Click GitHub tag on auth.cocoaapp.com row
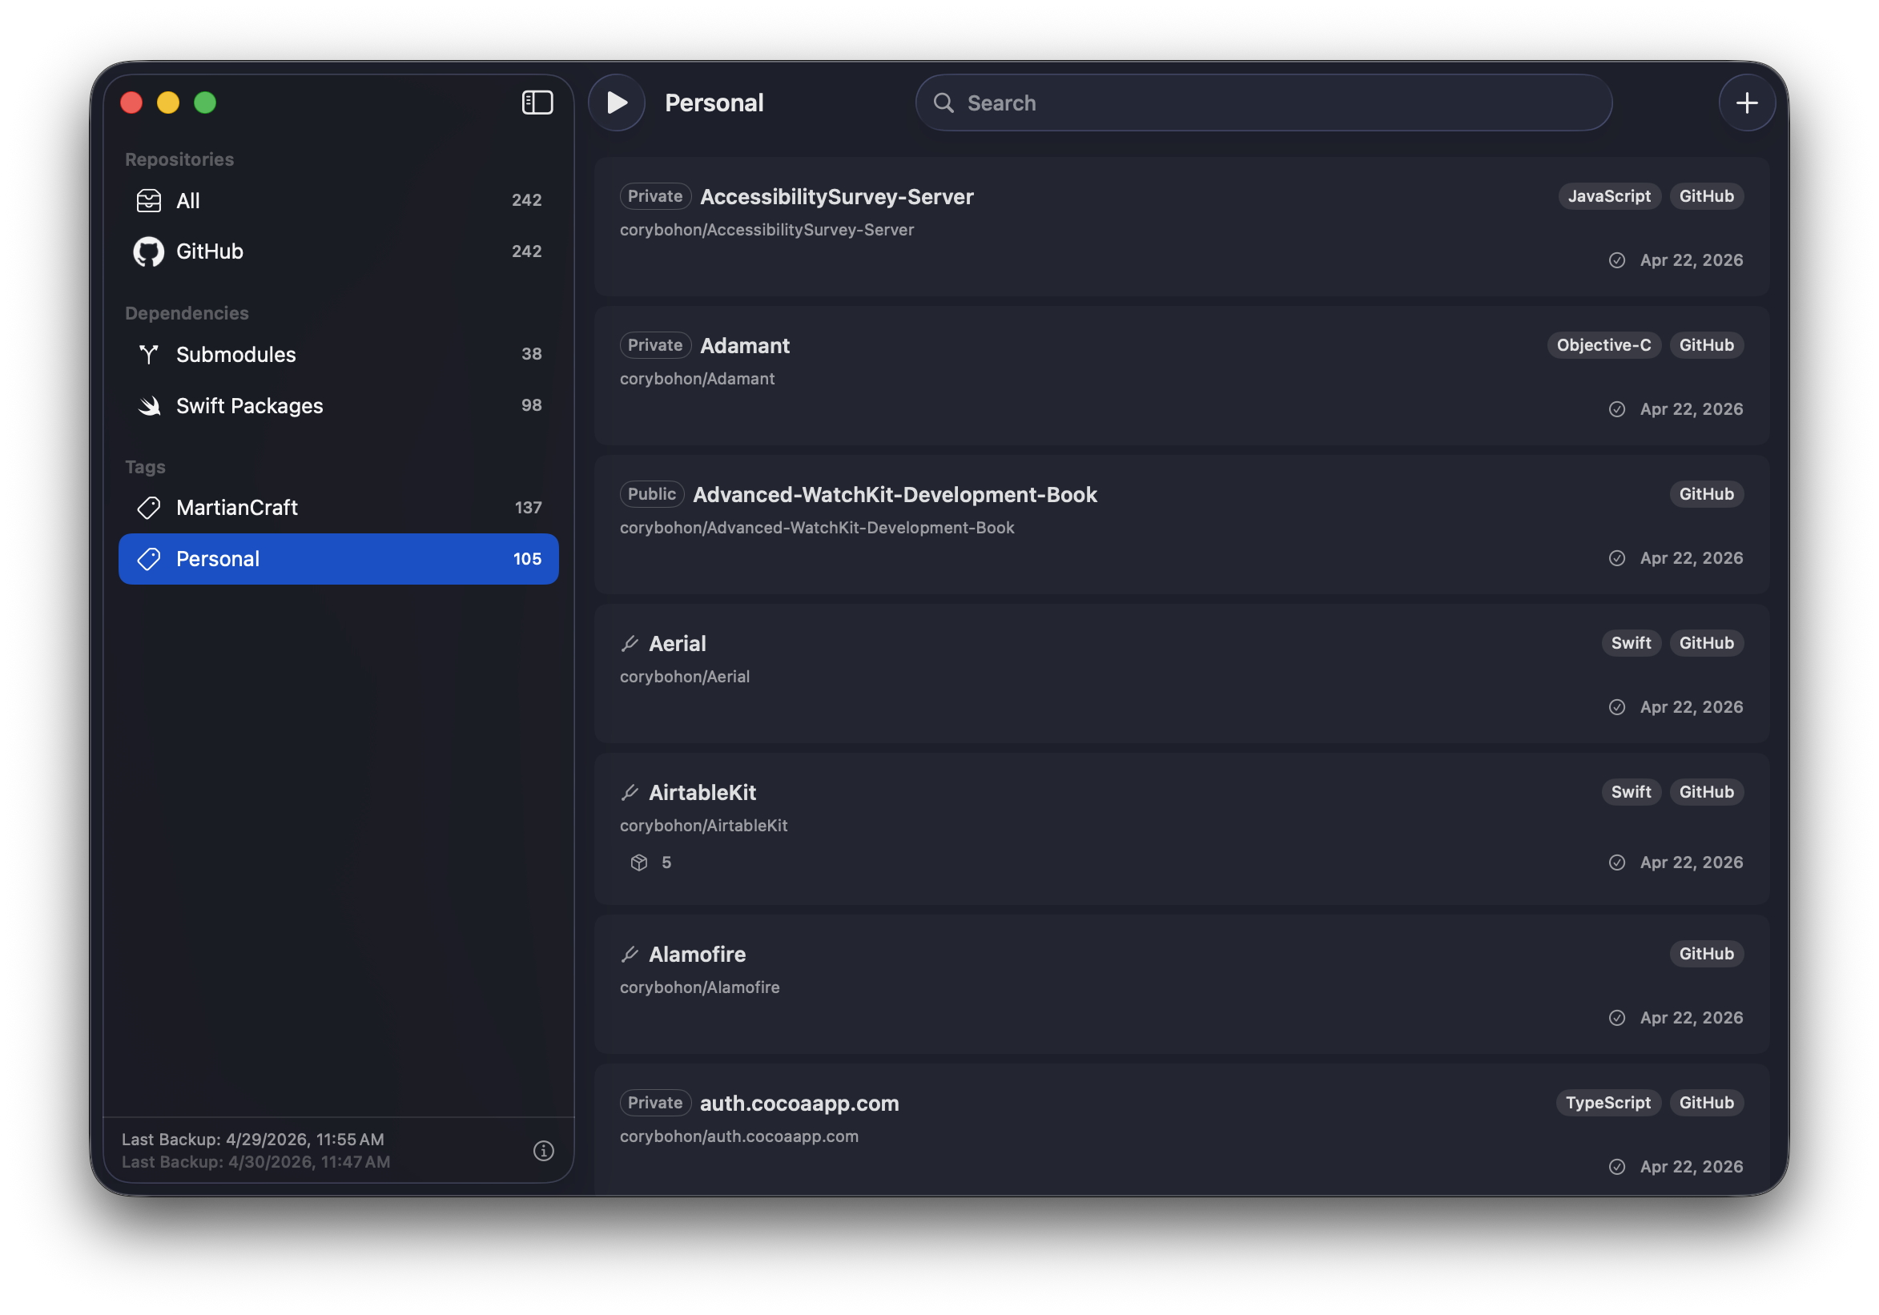Viewport: 1879px width, 1315px height. coord(1706,1103)
